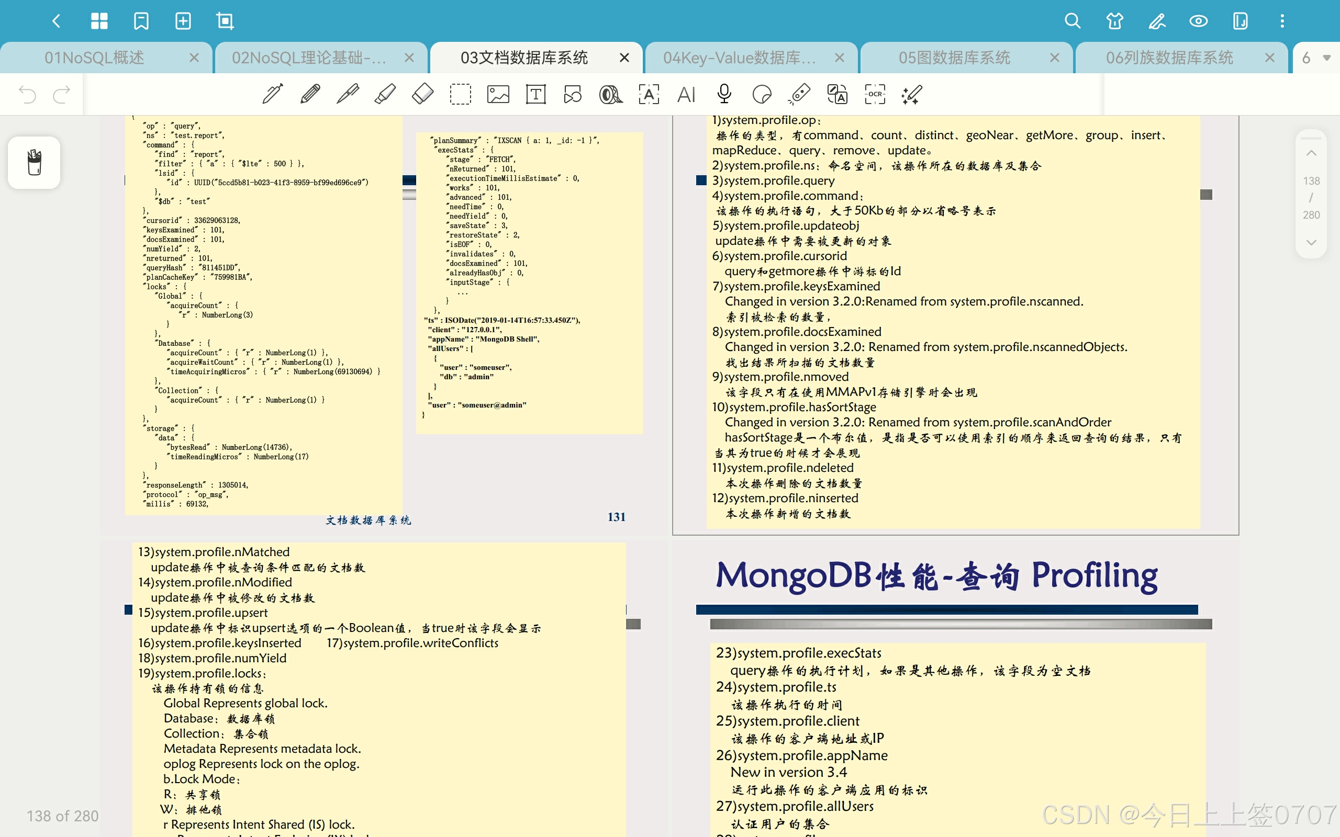1340x837 pixels.
Task: Insert a text box
Action: pos(535,94)
